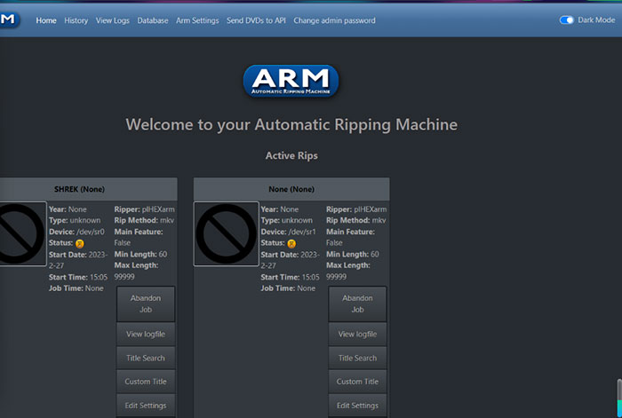
Task: Go to the Home page
Action: [46, 20]
